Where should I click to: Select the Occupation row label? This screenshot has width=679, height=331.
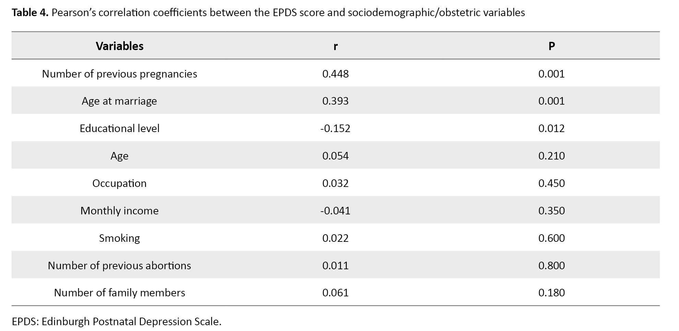coord(119,183)
